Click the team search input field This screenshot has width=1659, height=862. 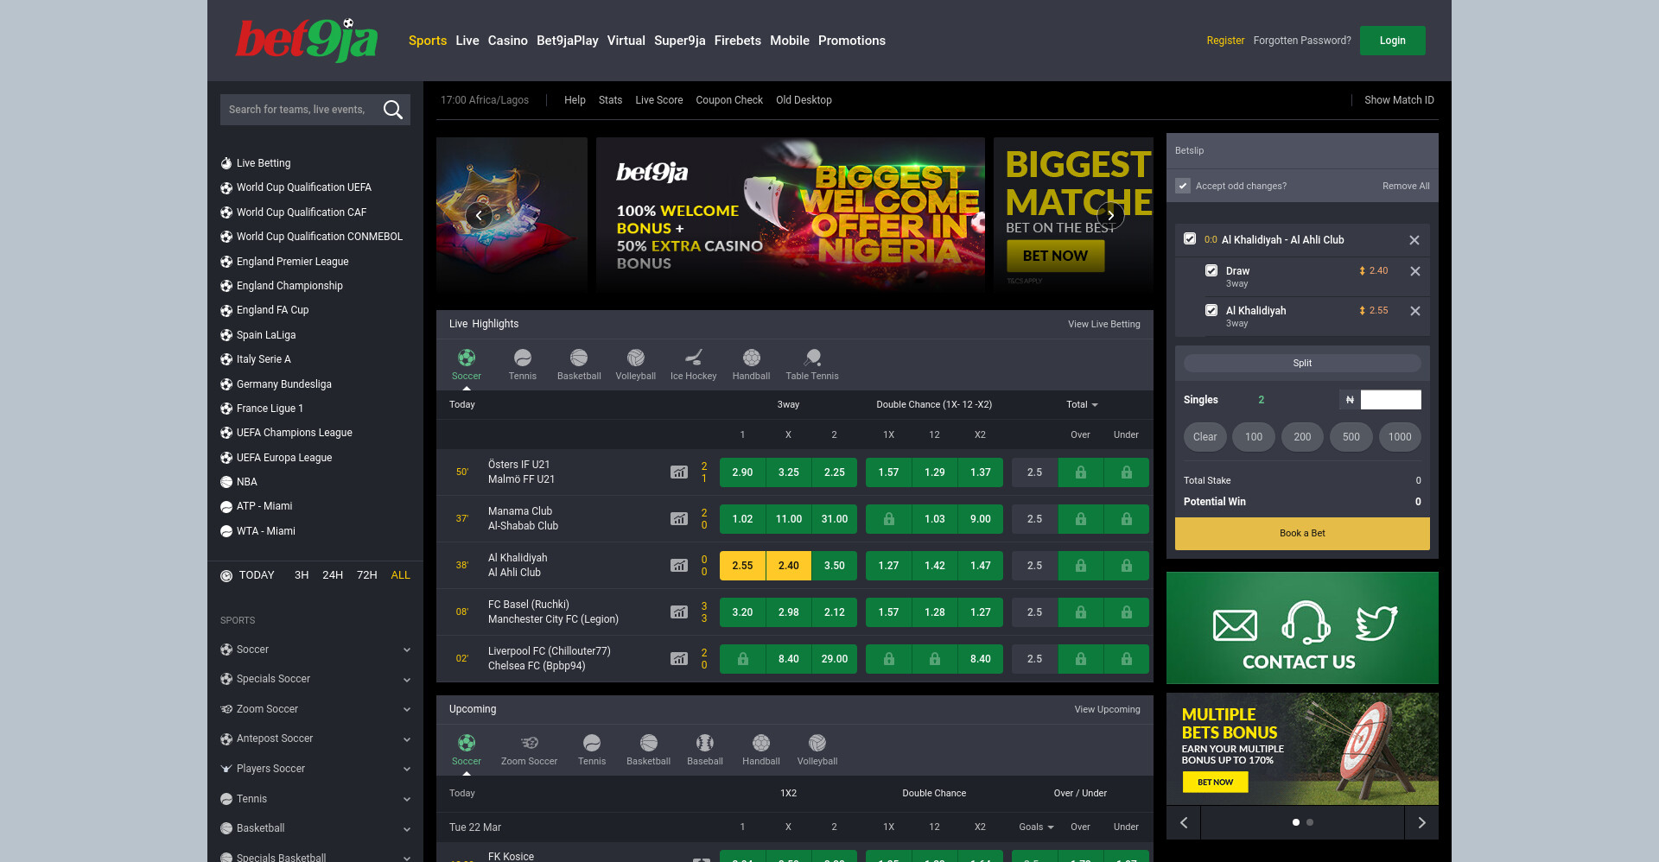(298, 110)
